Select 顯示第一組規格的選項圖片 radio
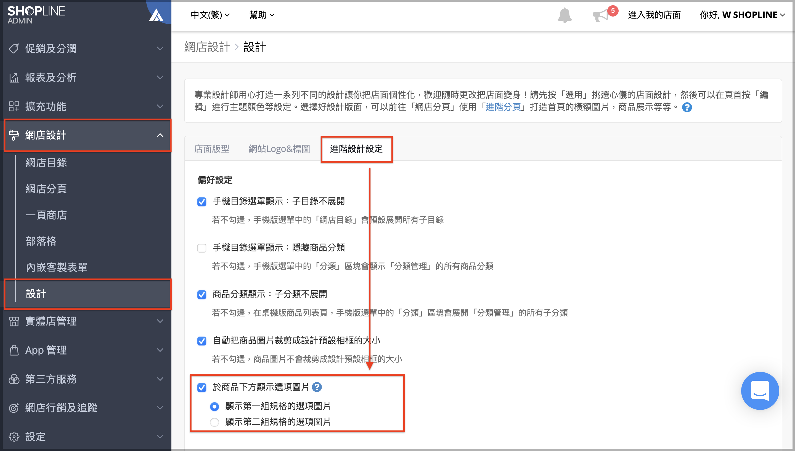This screenshot has height=451, width=795. pos(214,406)
